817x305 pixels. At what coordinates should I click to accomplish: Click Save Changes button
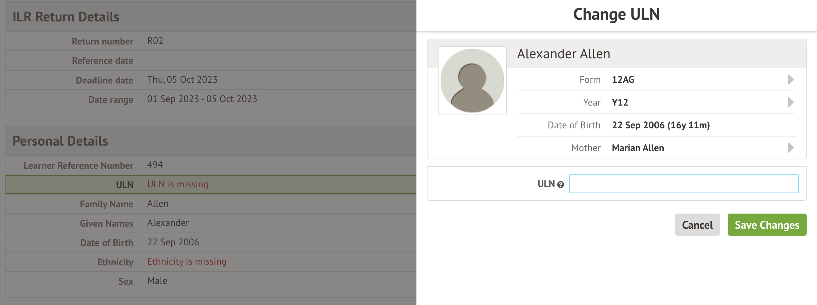click(x=767, y=225)
